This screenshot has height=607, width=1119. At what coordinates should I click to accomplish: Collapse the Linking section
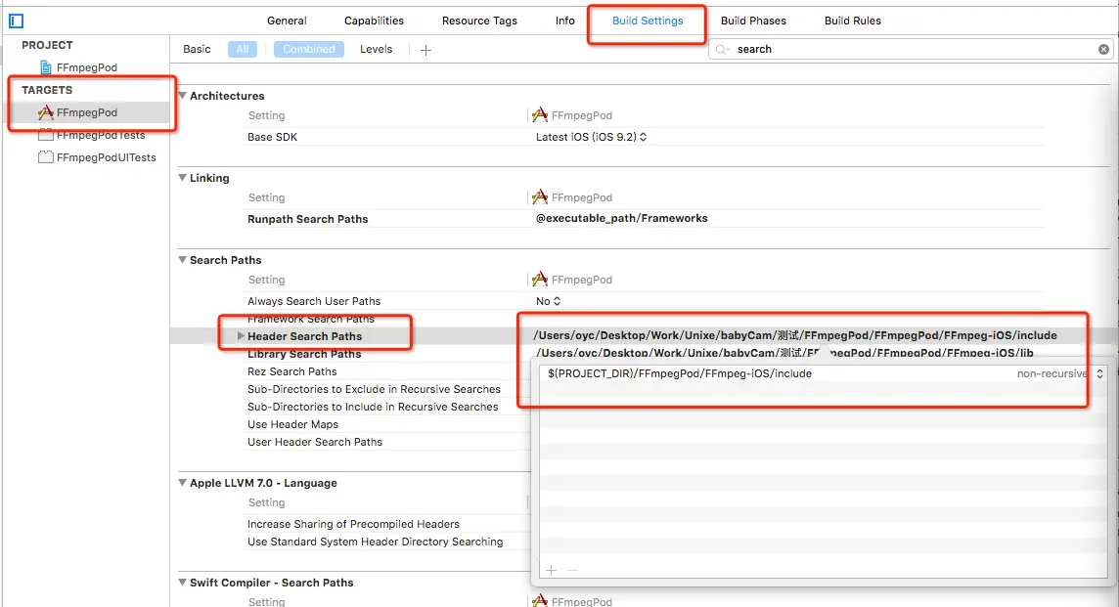coord(183,178)
